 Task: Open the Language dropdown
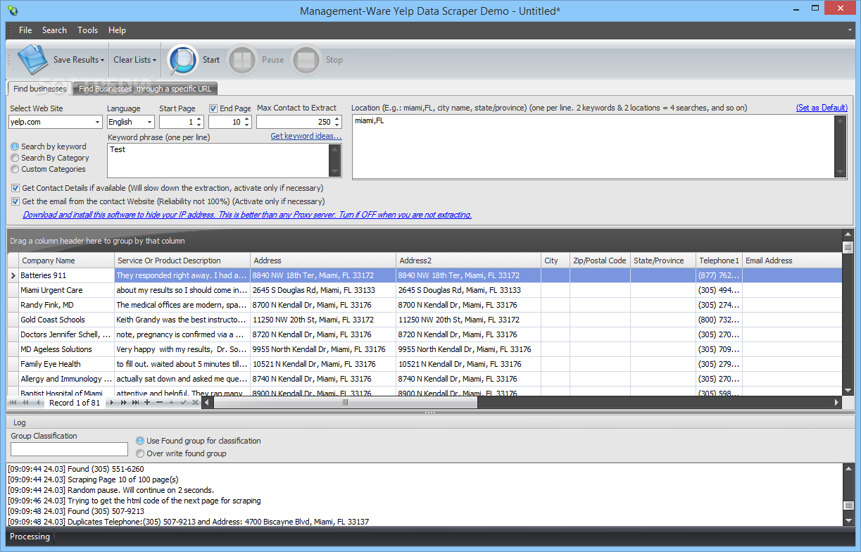tap(149, 122)
